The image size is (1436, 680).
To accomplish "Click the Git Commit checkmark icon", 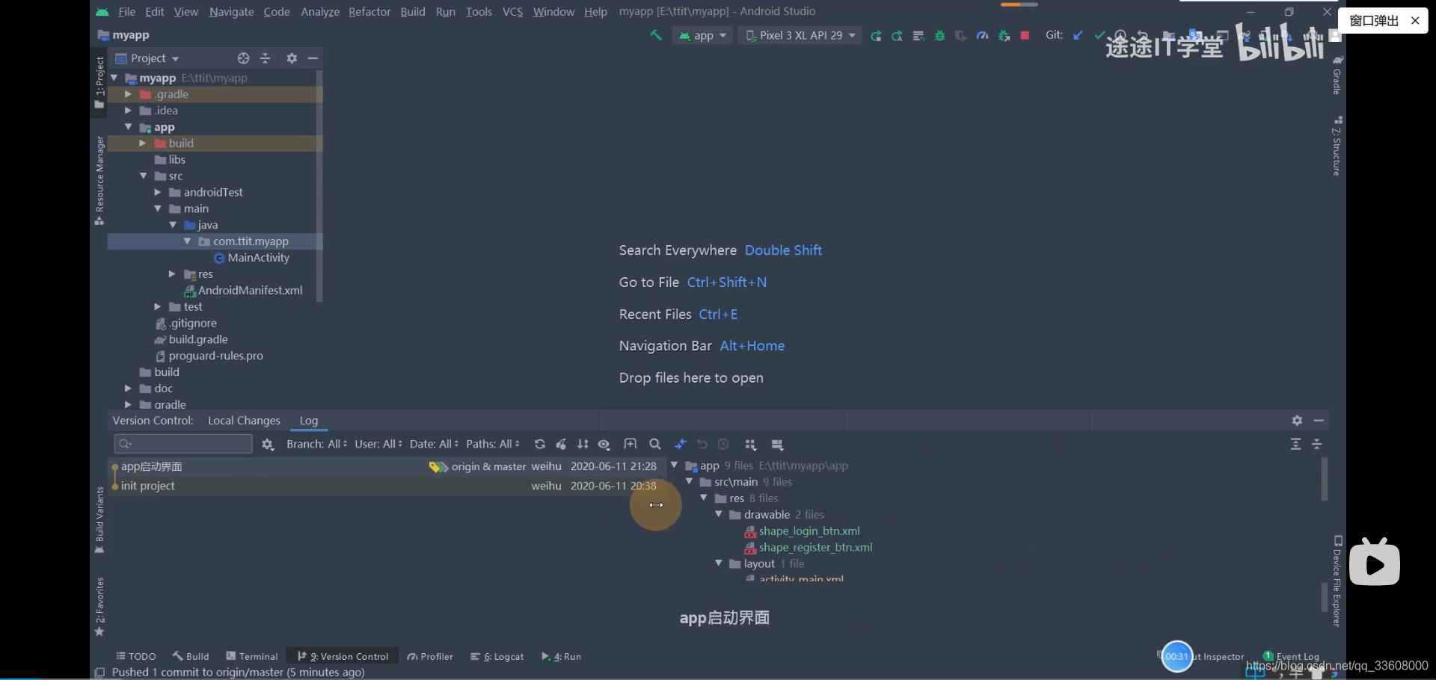I will point(1099,35).
